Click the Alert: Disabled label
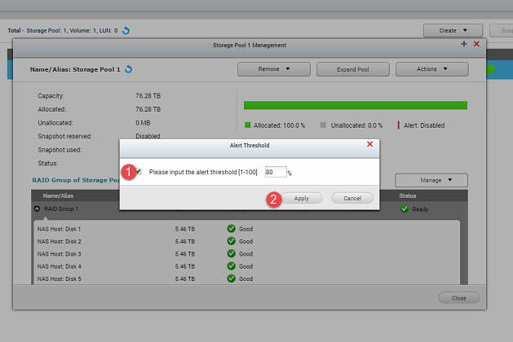513x342 pixels. tap(424, 125)
